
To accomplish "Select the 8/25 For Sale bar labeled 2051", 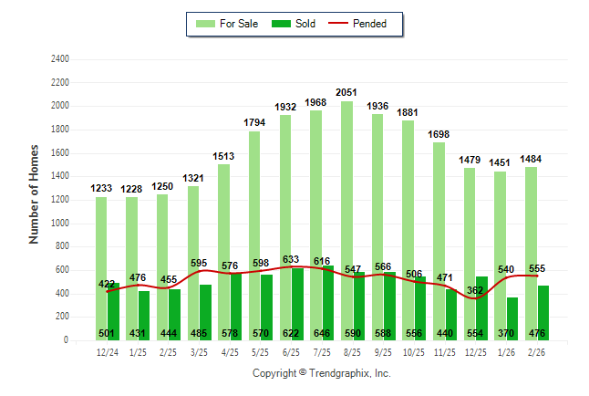I will coord(346,182).
